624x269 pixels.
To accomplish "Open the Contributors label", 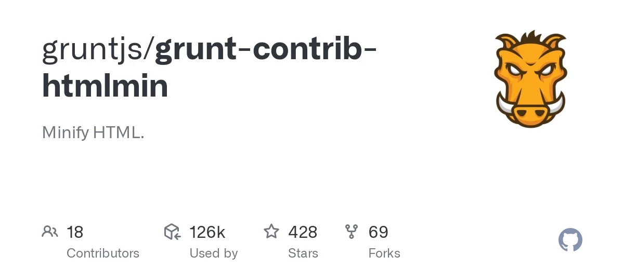I will pos(103,253).
